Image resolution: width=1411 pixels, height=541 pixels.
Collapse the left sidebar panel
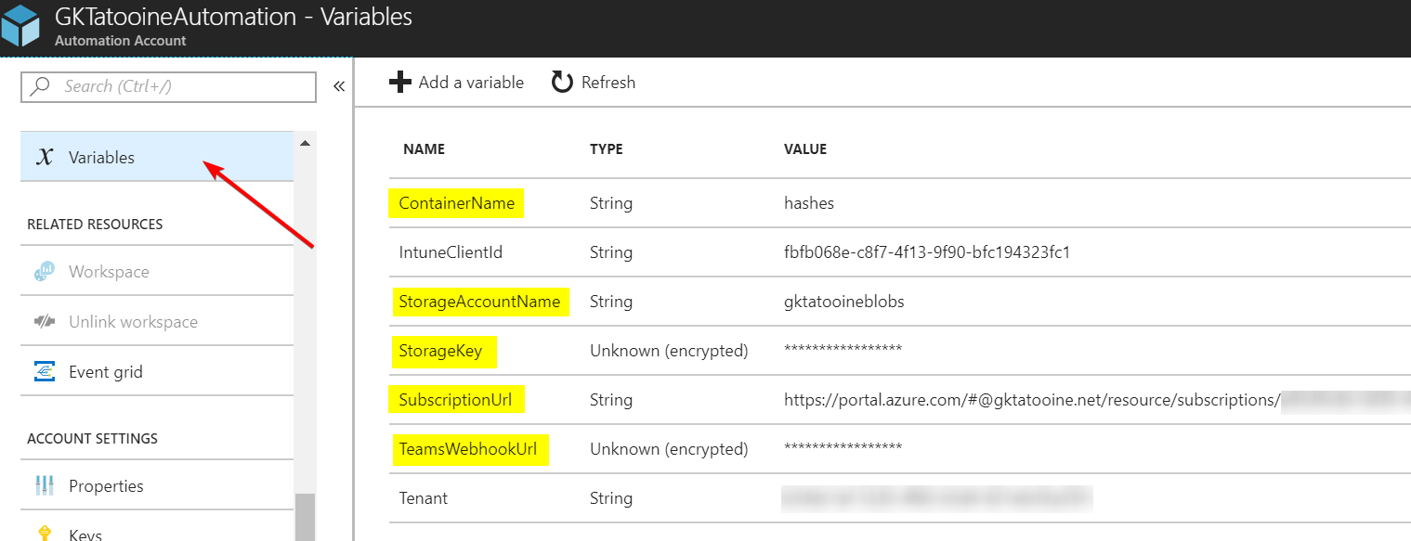pos(339,84)
